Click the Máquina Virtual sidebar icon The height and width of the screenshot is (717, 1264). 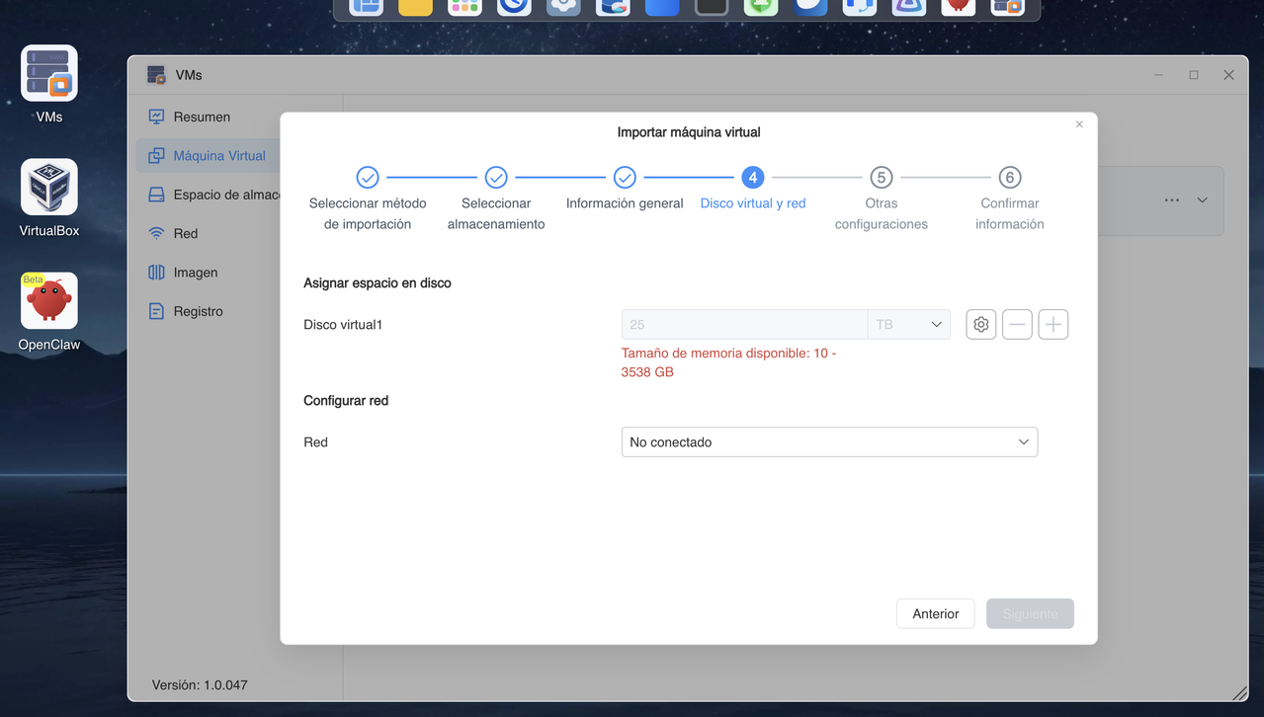coord(156,156)
